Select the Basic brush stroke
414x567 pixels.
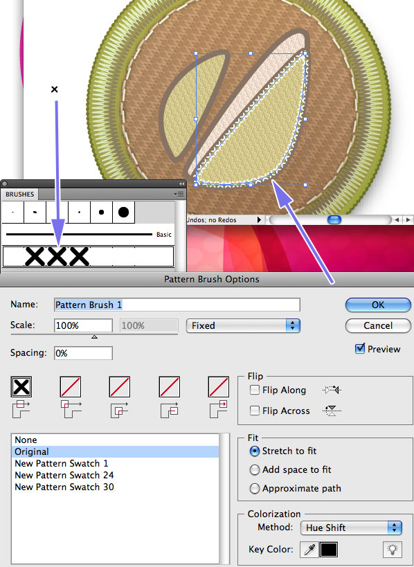(88, 234)
